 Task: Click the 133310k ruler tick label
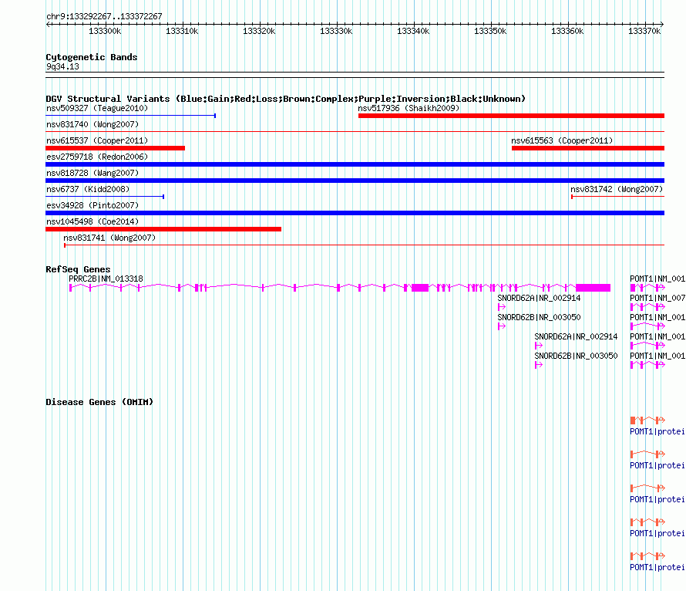pos(182,31)
